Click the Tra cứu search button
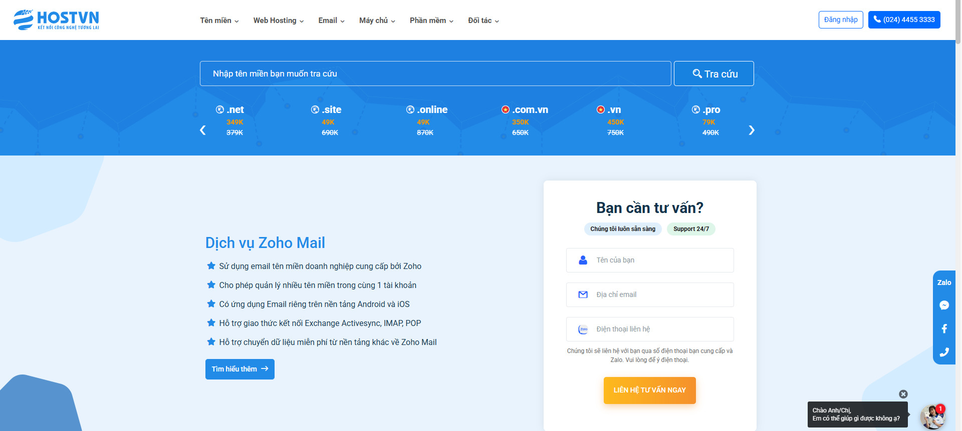 click(x=714, y=73)
